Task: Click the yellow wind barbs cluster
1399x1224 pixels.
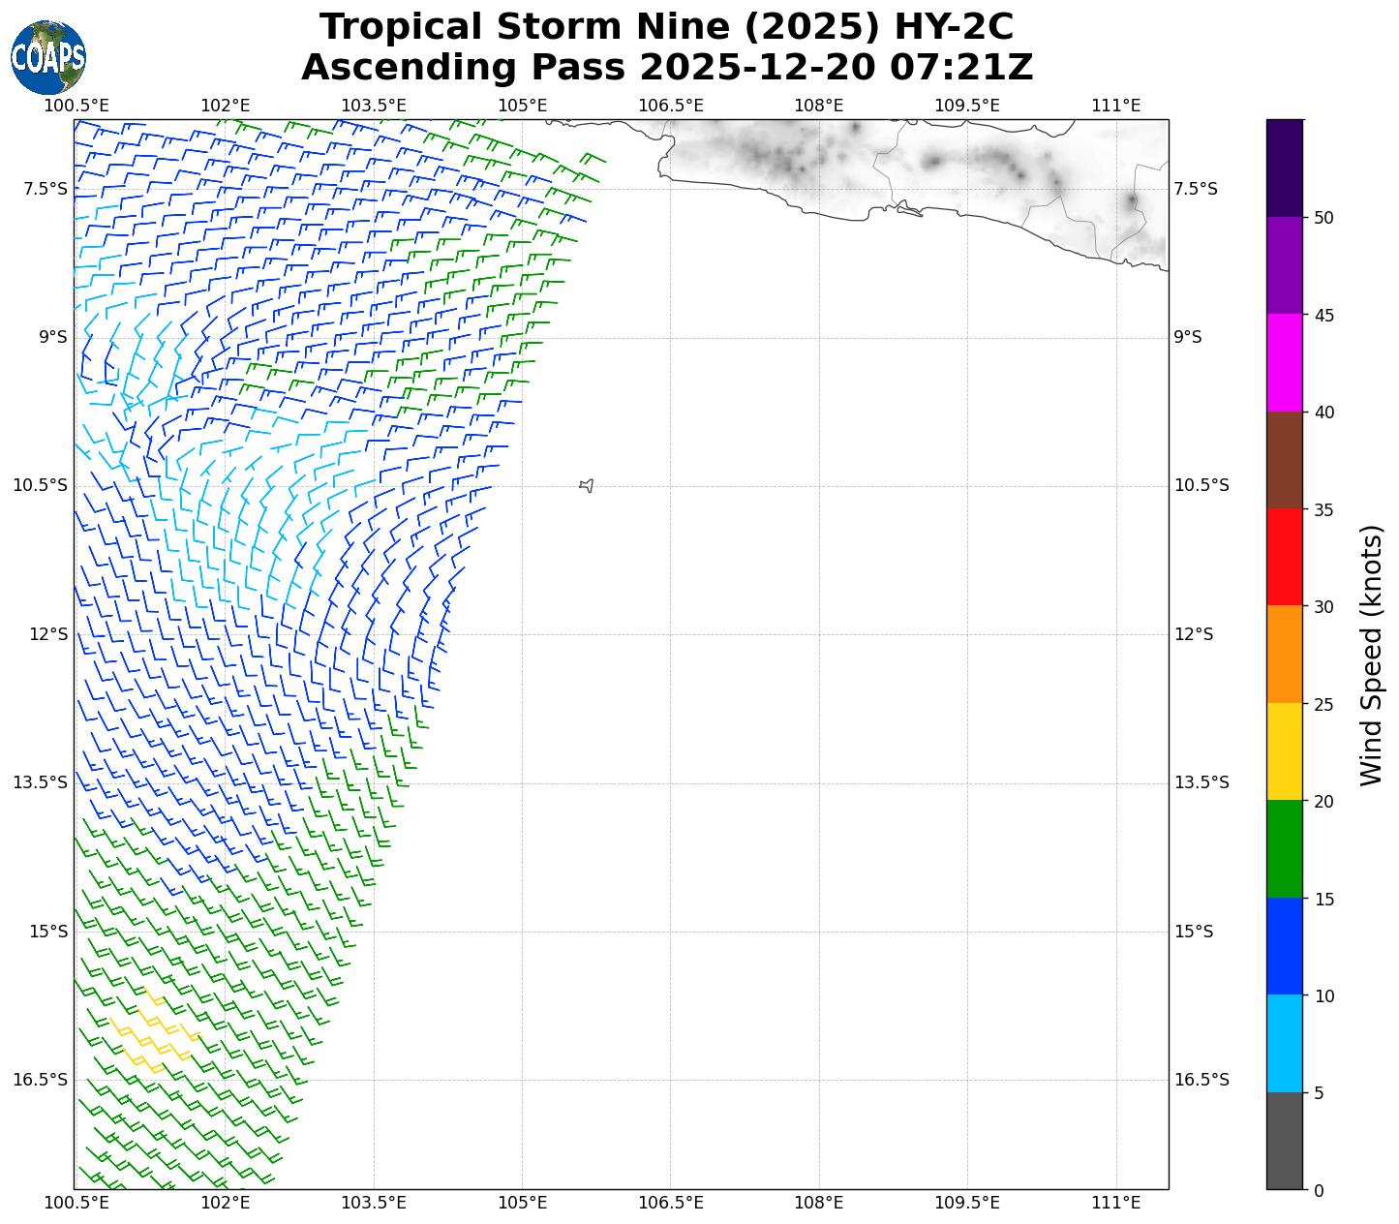Action: pyautogui.click(x=152, y=1032)
